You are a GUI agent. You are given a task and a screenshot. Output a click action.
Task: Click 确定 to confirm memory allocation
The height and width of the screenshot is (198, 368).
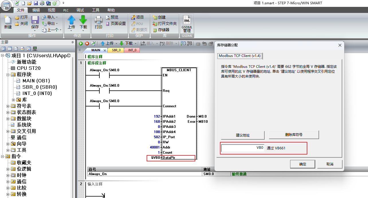[x=302, y=164]
